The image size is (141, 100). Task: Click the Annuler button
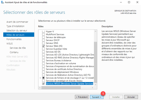click(131, 97)
